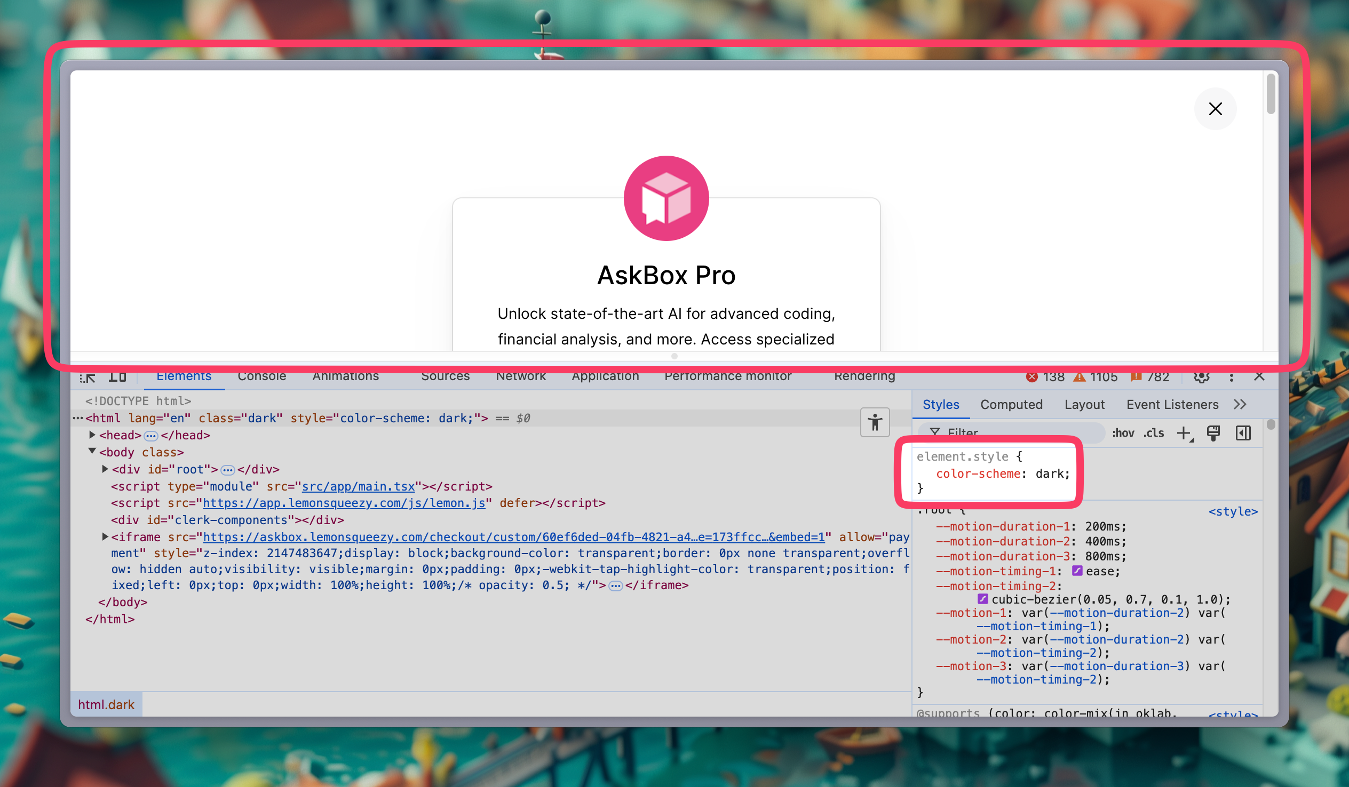The width and height of the screenshot is (1349, 787).
Task: Close the AskBox Pro checkout overlay
Action: (1215, 109)
